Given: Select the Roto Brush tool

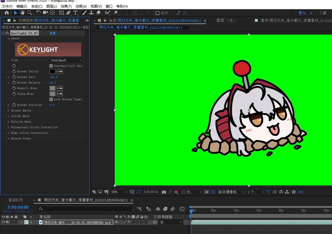Looking at the screenshot, I should (107, 13).
